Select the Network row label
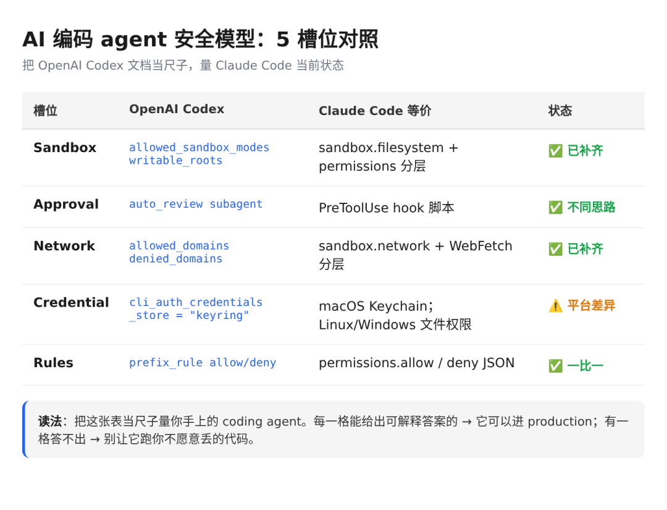 point(64,246)
